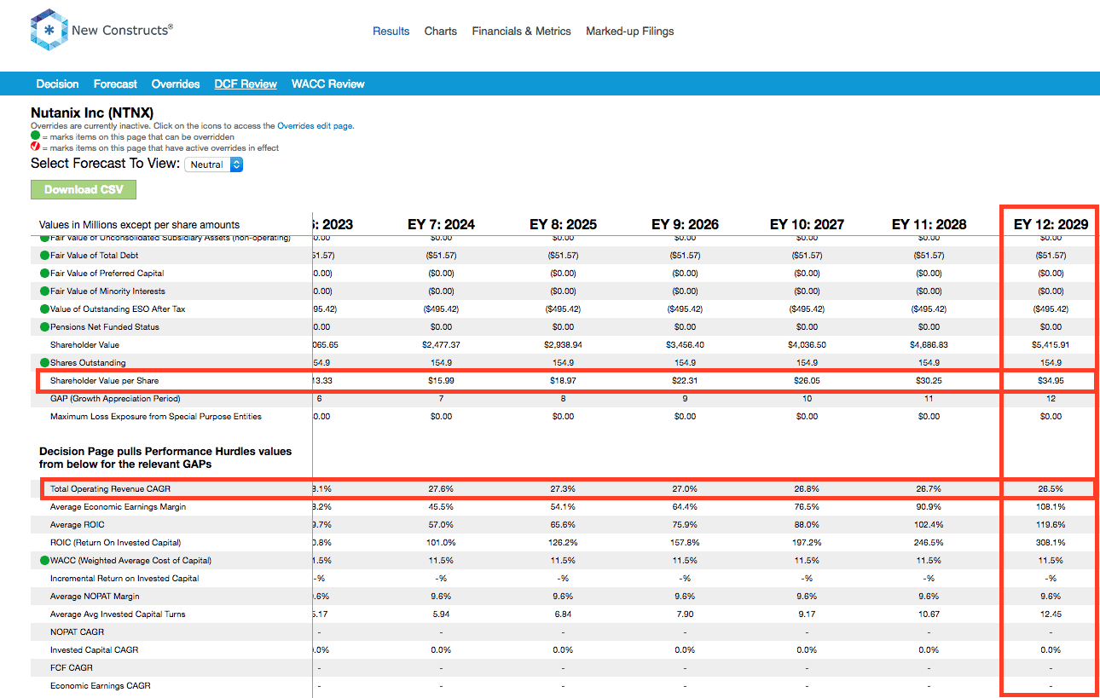Switch to the DCF Review tab

click(246, 84)
